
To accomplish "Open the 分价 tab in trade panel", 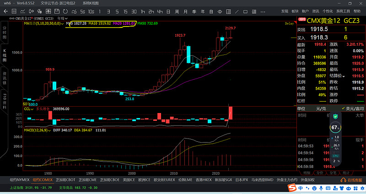I will coord(319,173).
